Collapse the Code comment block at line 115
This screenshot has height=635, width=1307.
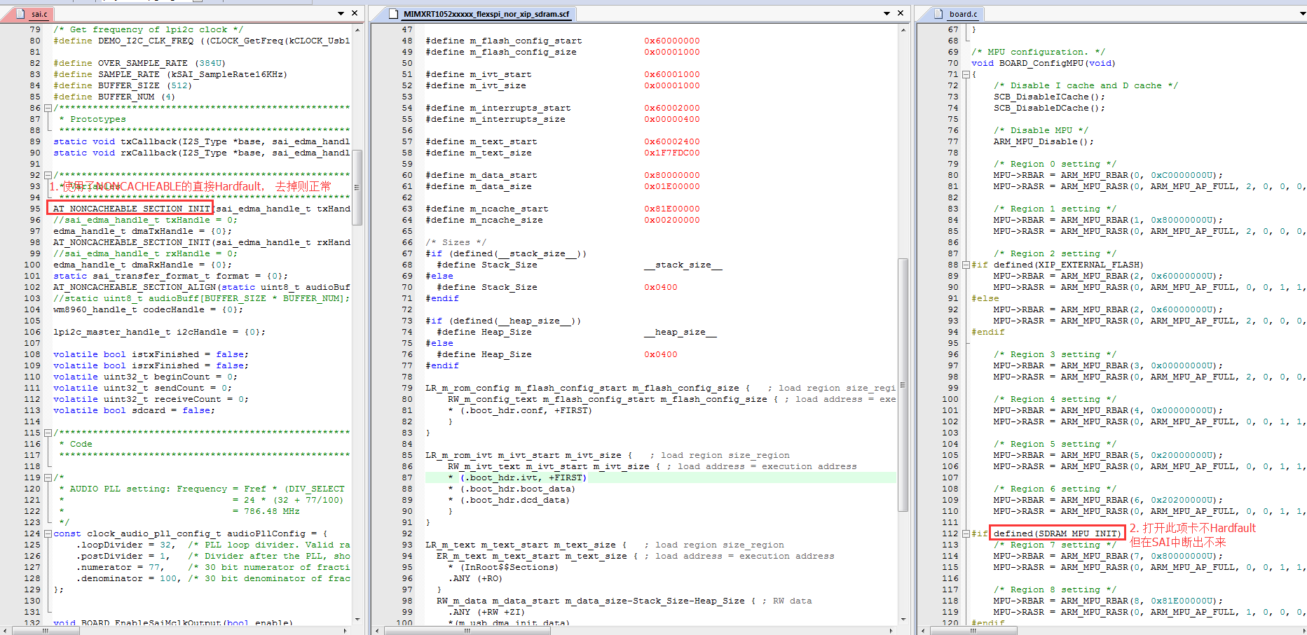point(48,433)
